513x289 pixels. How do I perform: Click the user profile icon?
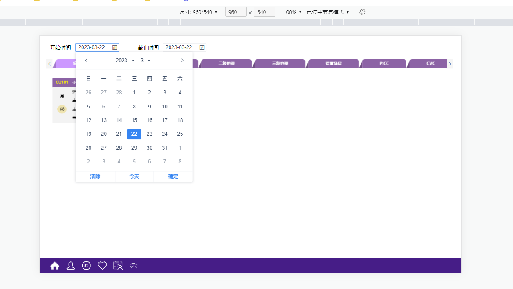click(71, 266)
